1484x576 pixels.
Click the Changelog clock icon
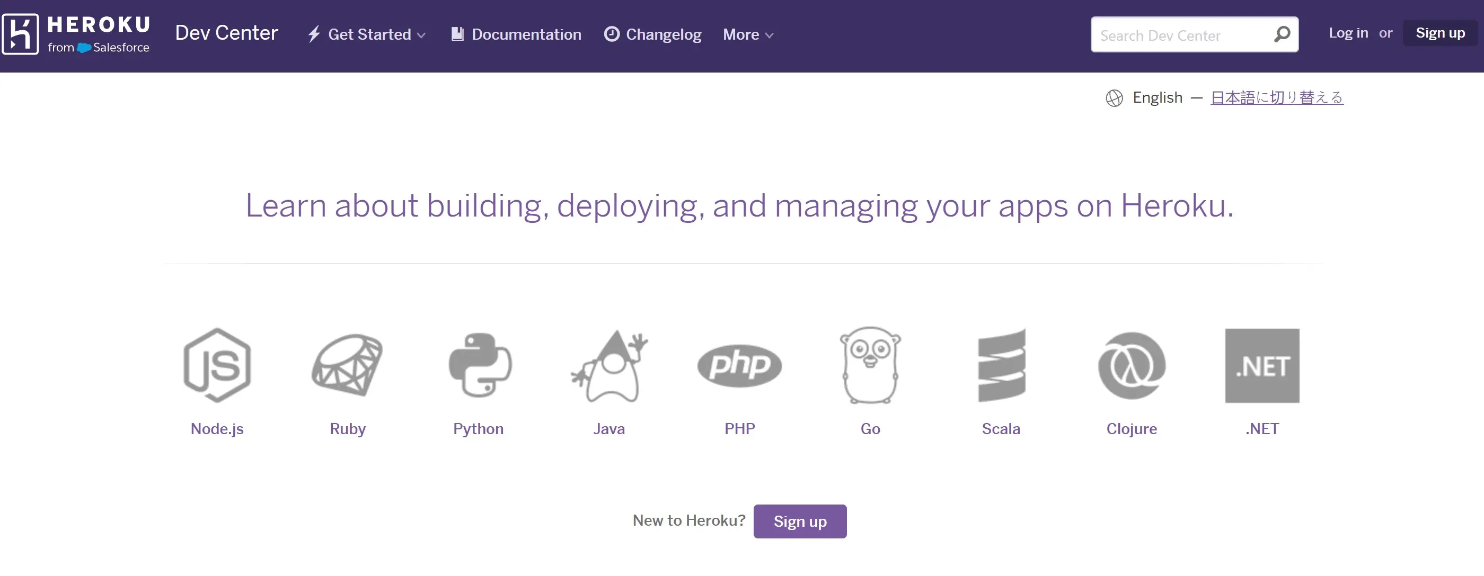pos(612,34)
